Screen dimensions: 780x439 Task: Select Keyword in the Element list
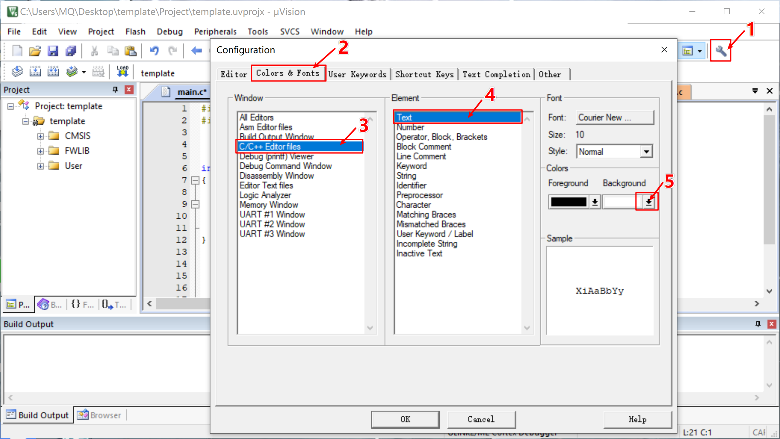point(411,166)
